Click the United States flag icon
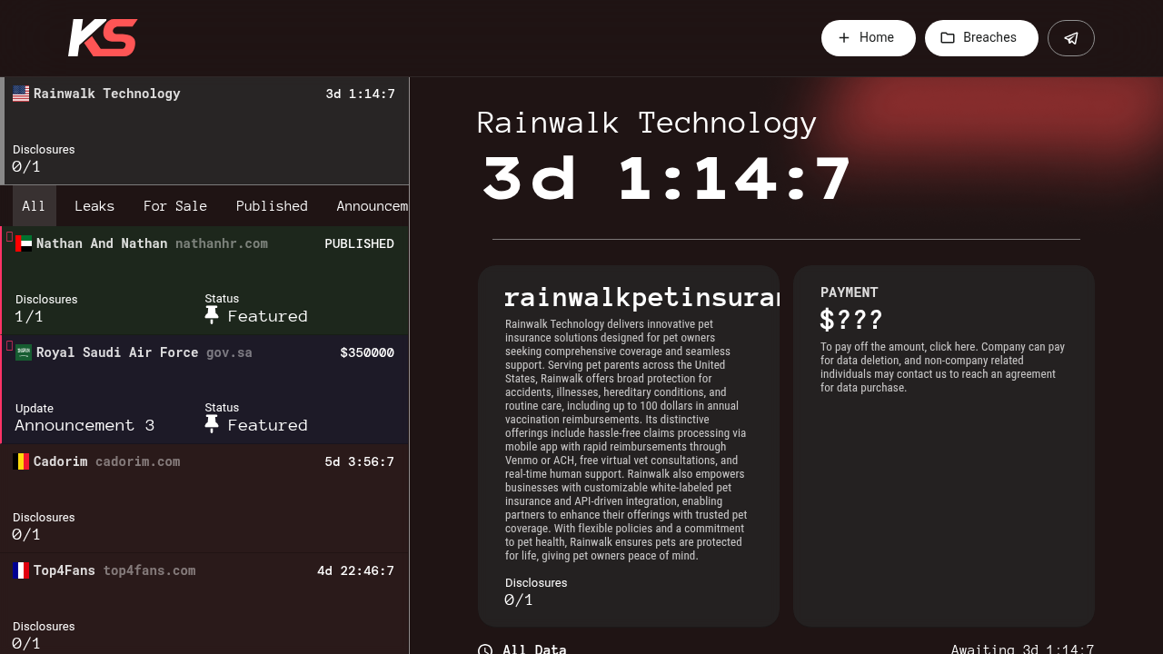The width and height of the screenshot is (1163, 654). pos(21,94)
